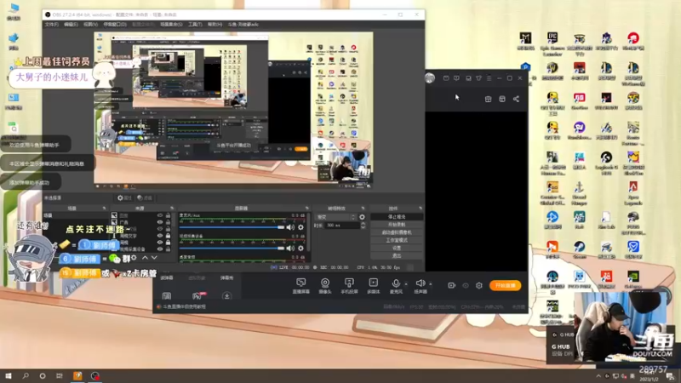Open 文件(F) menu in OBS

51,25
